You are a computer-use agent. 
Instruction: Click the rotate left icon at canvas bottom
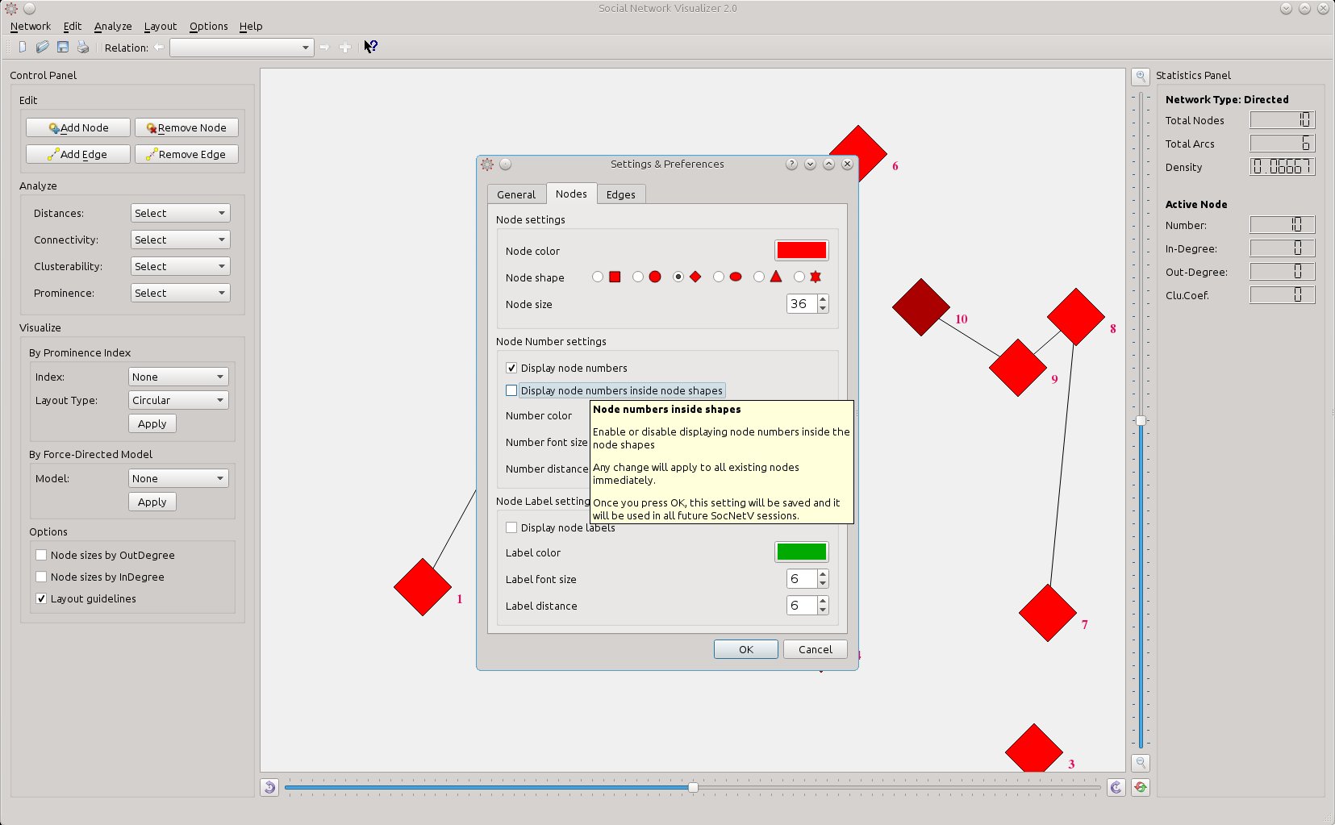coord(269,787)
